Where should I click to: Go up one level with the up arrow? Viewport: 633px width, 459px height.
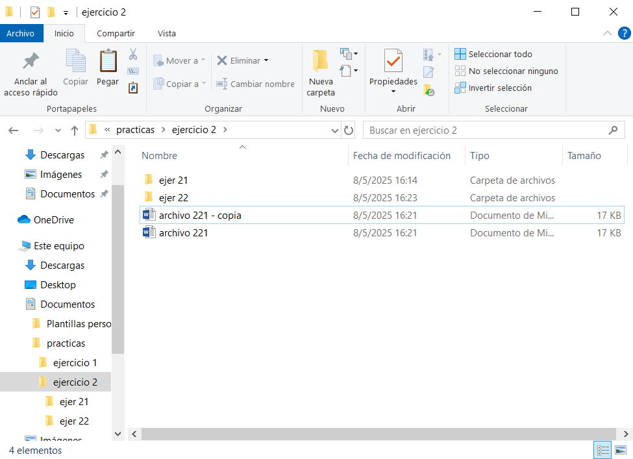point(75,130)
